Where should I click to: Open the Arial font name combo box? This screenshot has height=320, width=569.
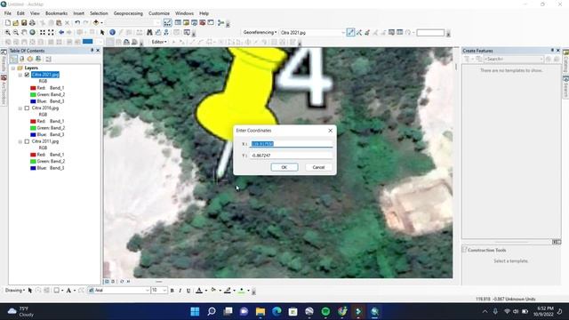pyautogui.click(x=119, y=291)
